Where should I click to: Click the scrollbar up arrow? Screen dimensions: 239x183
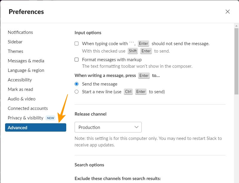[236, 26]
